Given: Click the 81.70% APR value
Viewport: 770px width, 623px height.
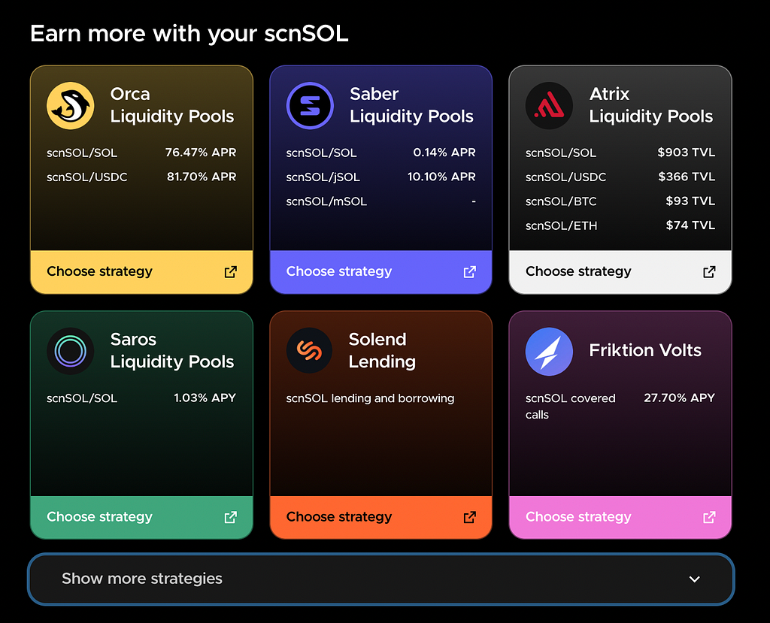Looking at the screenshot, I should pos(202,177).
